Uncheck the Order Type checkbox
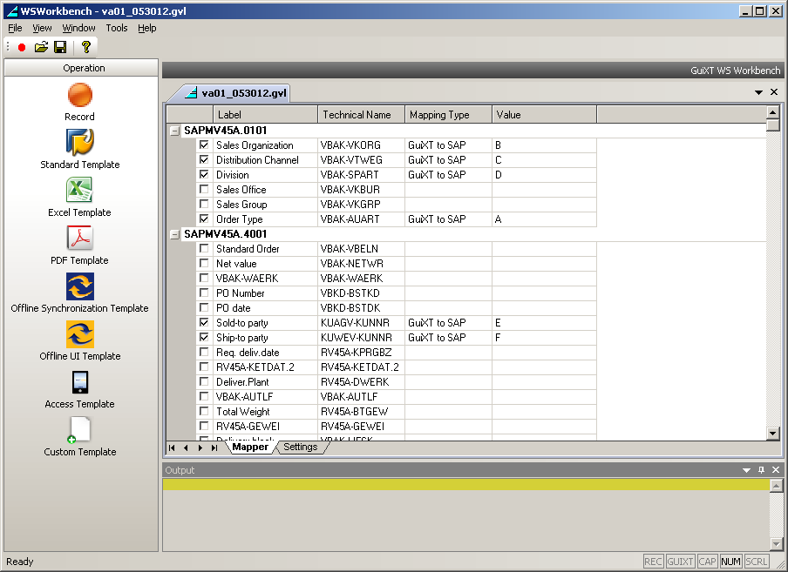This screenshot has width=788, height=572. 204,219
